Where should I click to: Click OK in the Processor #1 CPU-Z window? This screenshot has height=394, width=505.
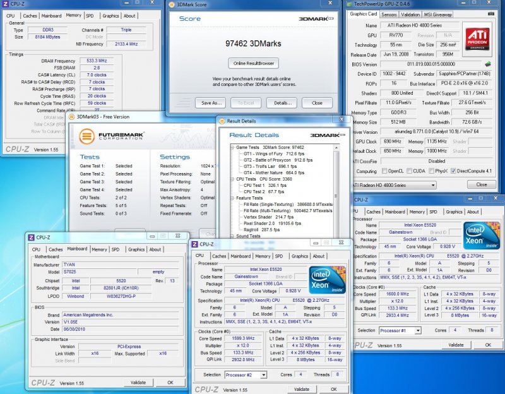pyautogui.click(x=488, y=345)
